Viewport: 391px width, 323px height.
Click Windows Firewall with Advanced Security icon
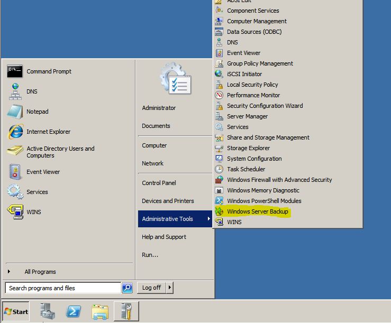[x=219, y=180]
